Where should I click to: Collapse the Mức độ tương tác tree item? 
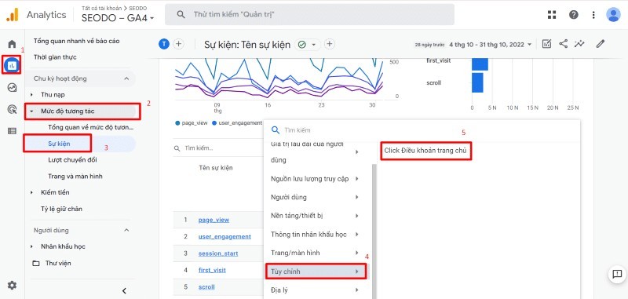31,111
